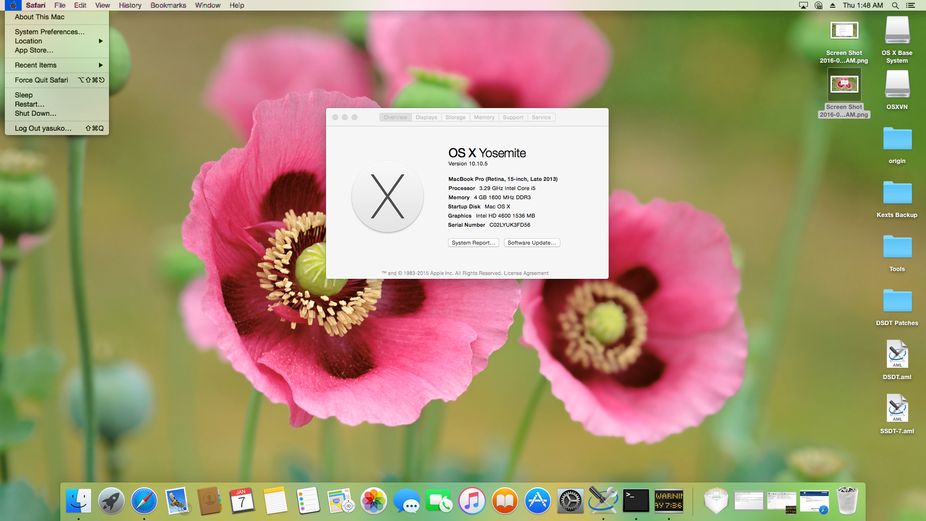
Task: Open the Bookmarks menu in menu bar
Action: click(x=168, y=5)
